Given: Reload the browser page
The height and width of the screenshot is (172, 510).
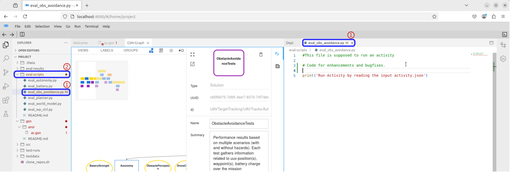Looking at the screenshot, I should [x=25, y=16].
